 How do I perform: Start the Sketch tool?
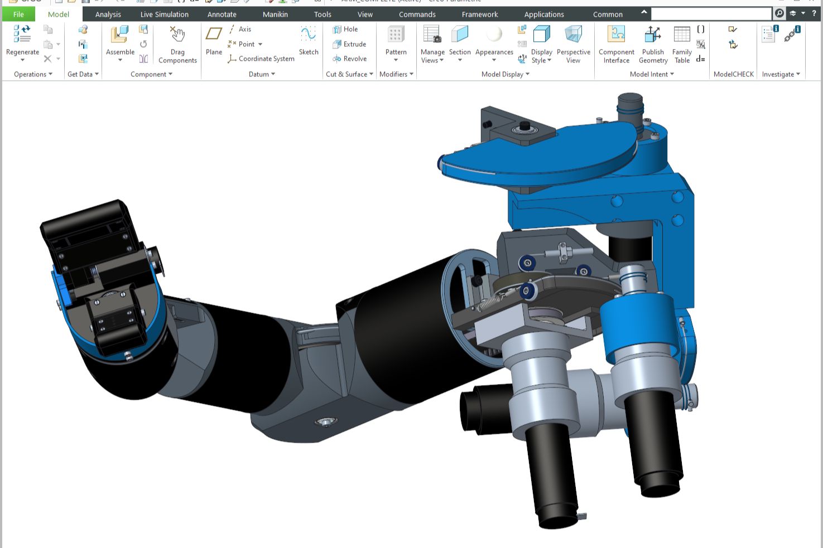(308, 35)
